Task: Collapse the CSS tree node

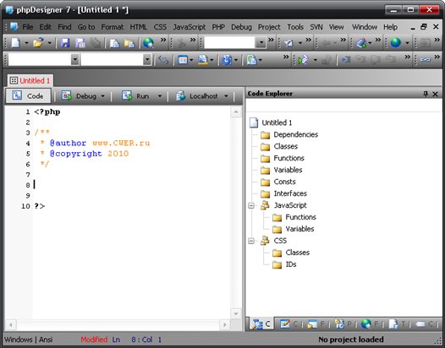Action: [x=251, y=241]
